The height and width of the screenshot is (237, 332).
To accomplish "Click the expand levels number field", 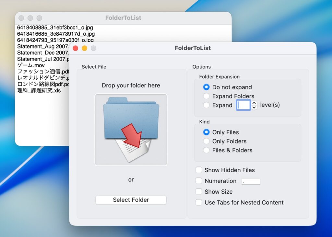I will click(x=243, y=105).
